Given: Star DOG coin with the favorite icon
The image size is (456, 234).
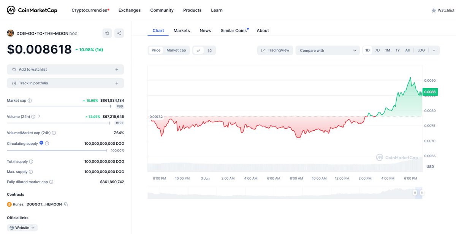Looking at the screenshot, I should (107, 33).
